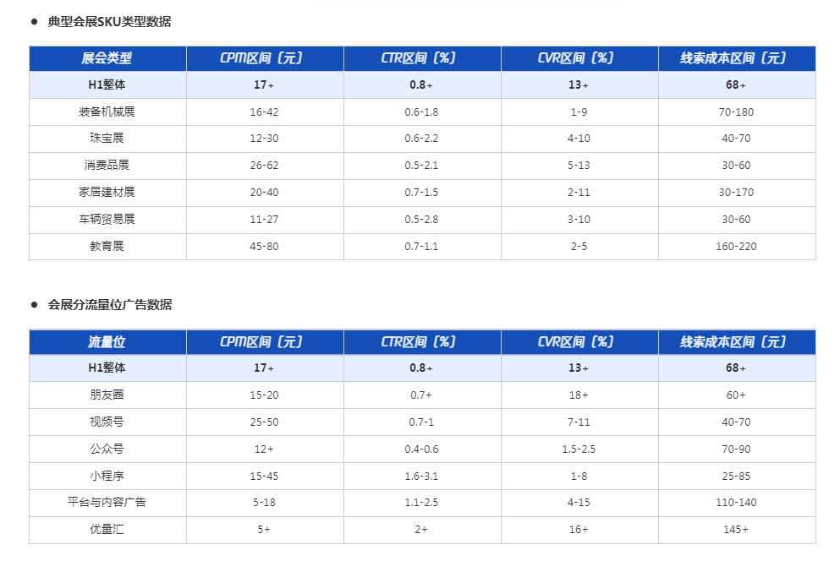
Task: Click the CPM区间 header in first table
Action: [x=261, y=57]
